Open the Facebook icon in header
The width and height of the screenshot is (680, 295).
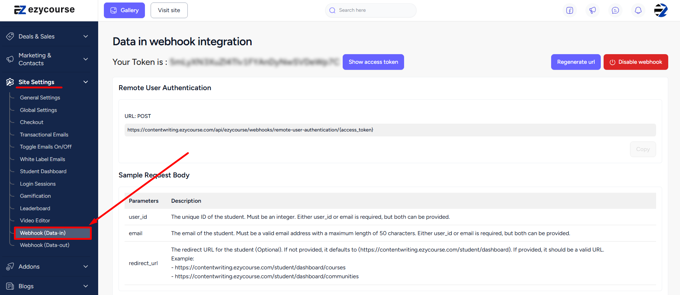(x=570, y=10)
